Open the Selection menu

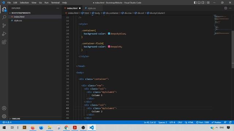pos(24,3)
